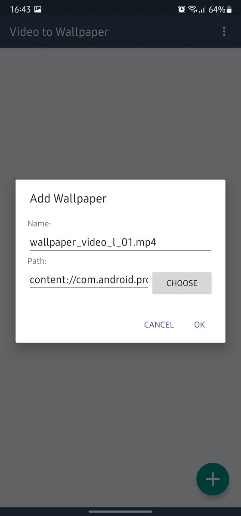This screenshot has height=516, width=241.
Task: Click CANCEL in the dialog
Action: [159, 325]
